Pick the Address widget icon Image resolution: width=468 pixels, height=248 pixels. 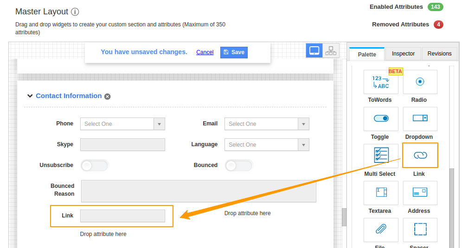click(x=420, y=192)
